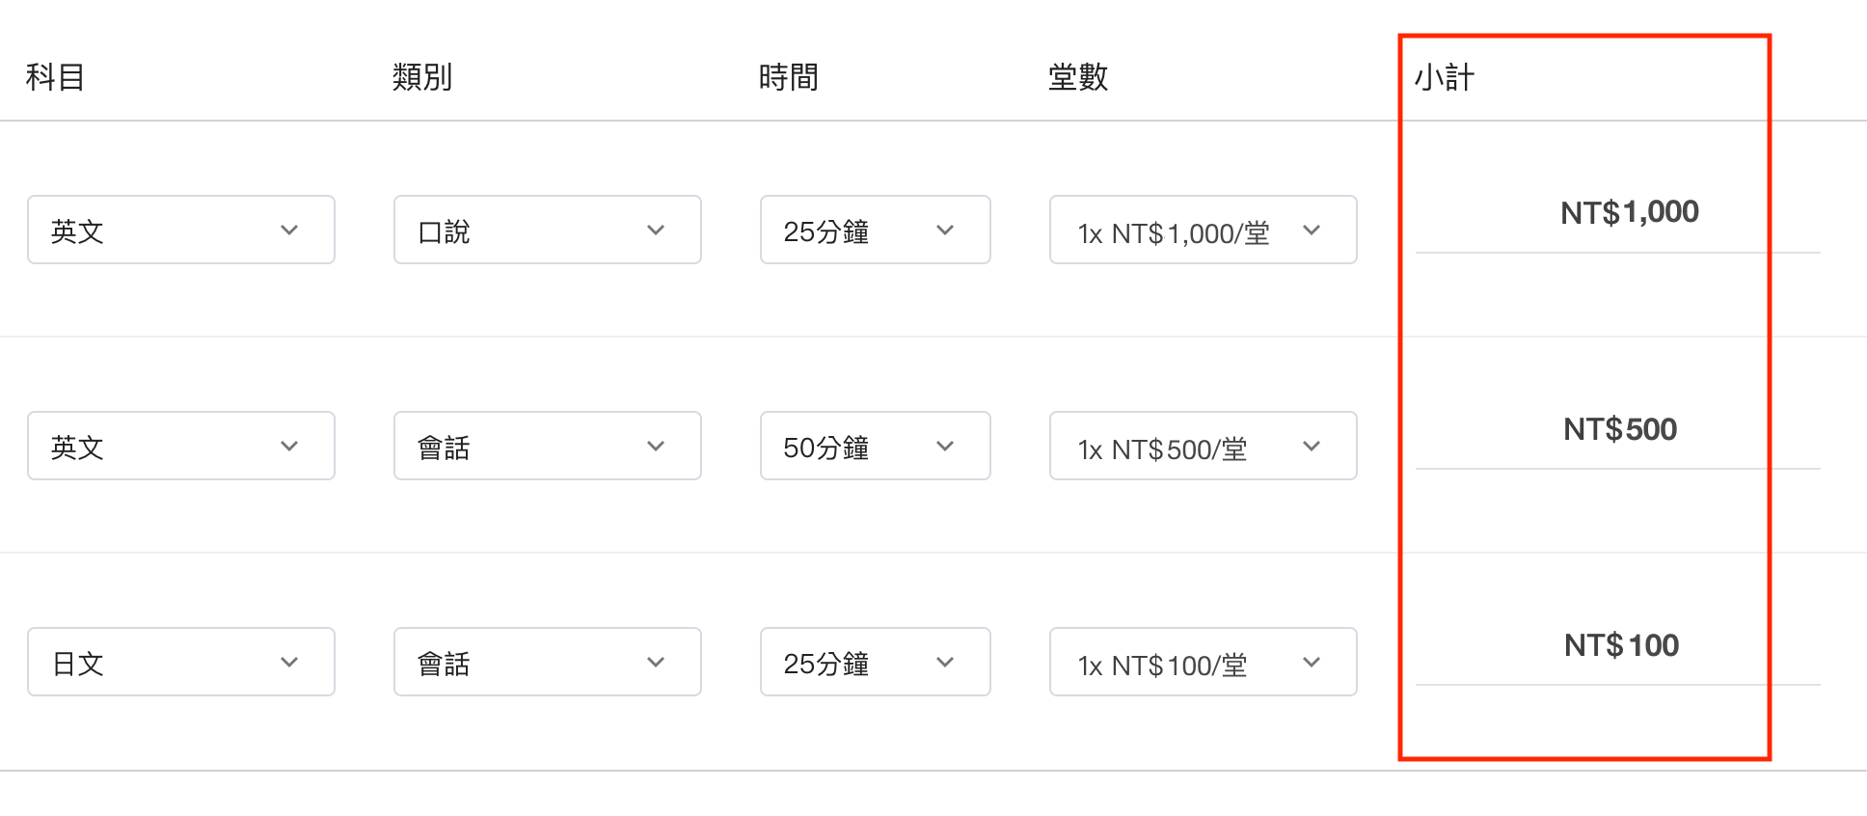This screenshot has width=1867, height=816.
Task: Open the 口說 category dropdown
Action: pyautogui.click(x=548, y=230)
